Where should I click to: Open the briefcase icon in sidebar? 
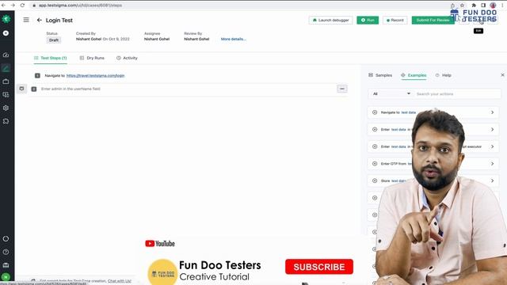click(6, 82)
